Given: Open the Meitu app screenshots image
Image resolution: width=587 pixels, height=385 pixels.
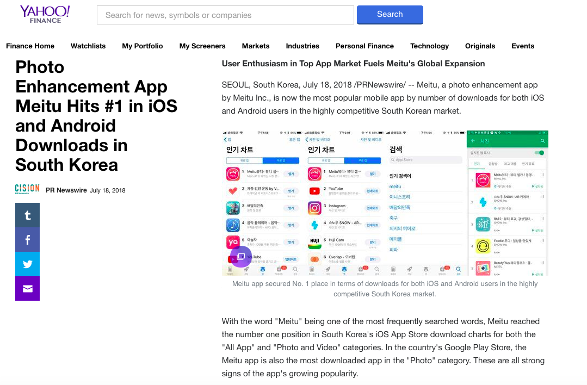Looking at the screenshot, I should 385,203.
